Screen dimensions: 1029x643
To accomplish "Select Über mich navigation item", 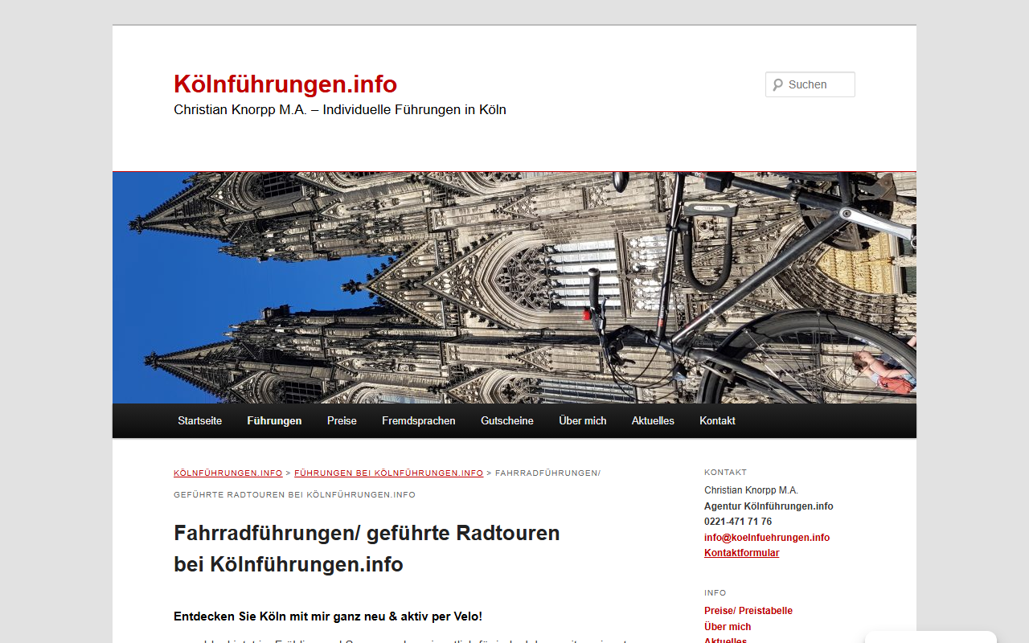I will coord(583,421).
